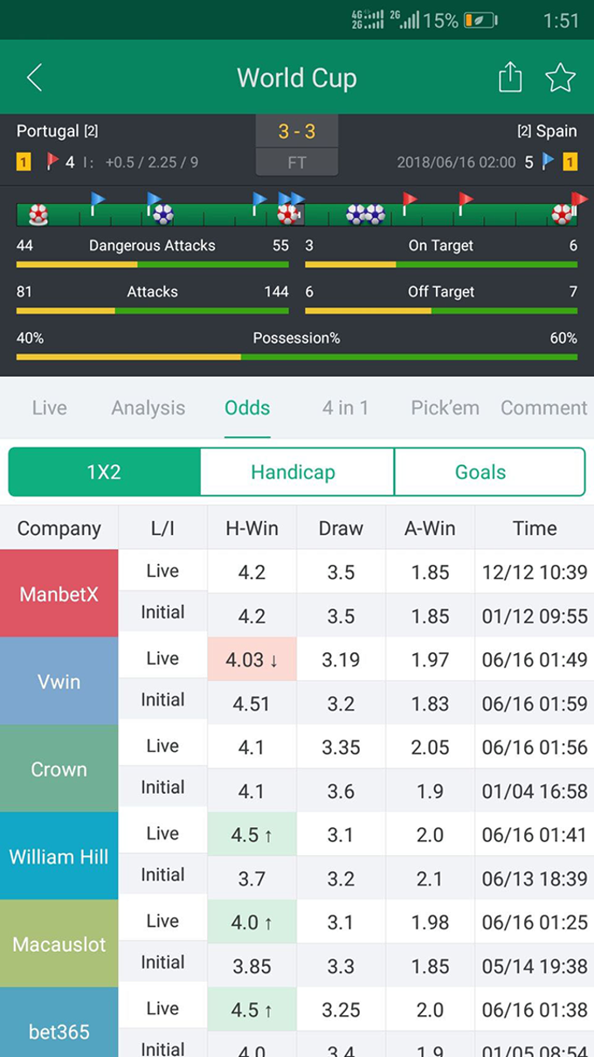The image size is (594, 1057).
Task: Tap the favorite star icon
Action: click(560, 78)
